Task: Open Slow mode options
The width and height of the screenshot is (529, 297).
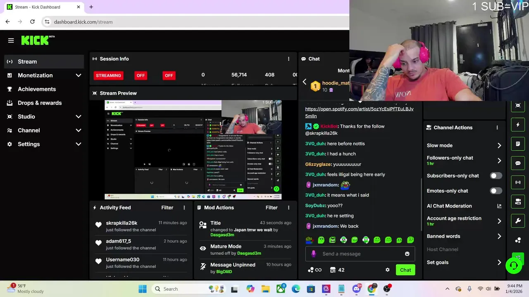Action: coord(464,145)
